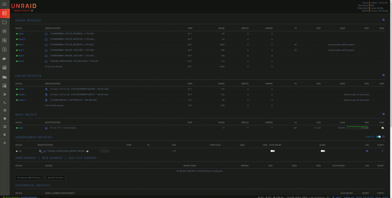Click Add ISO File Share button

[56, 178]
